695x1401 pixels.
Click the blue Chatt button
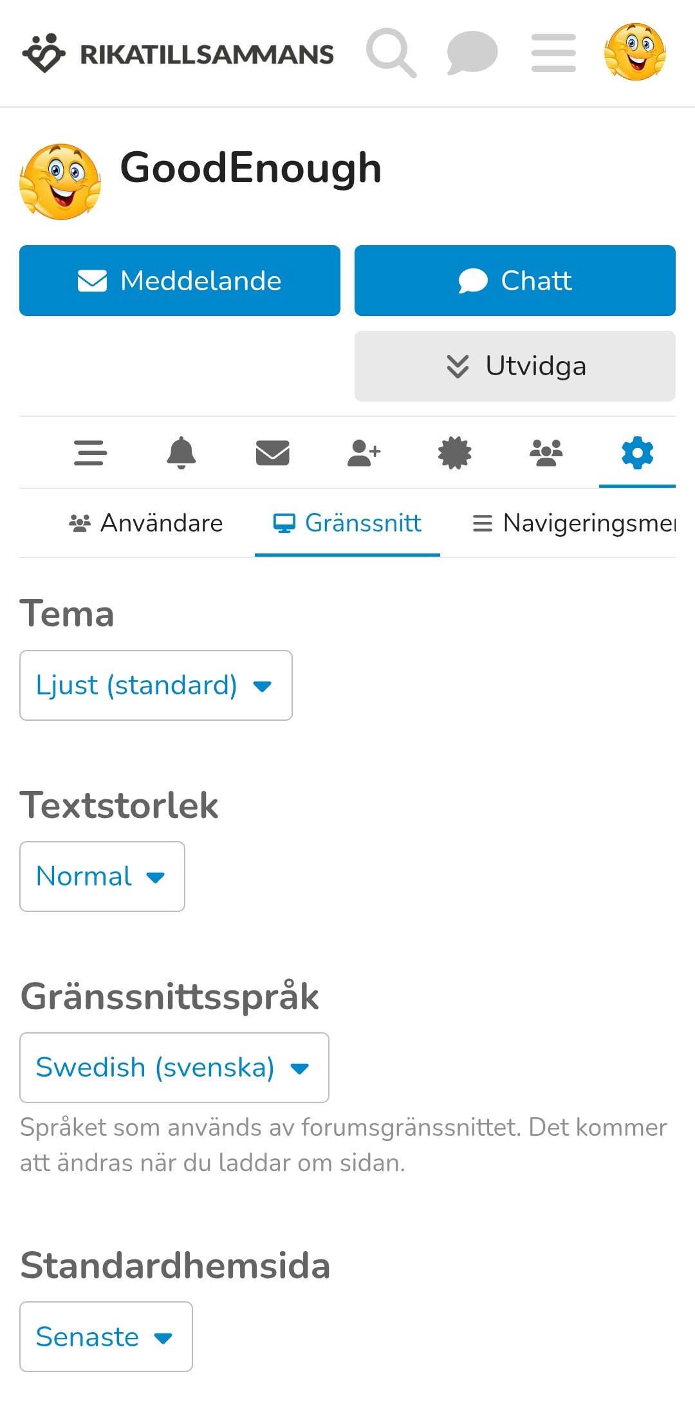click(515, 281)
